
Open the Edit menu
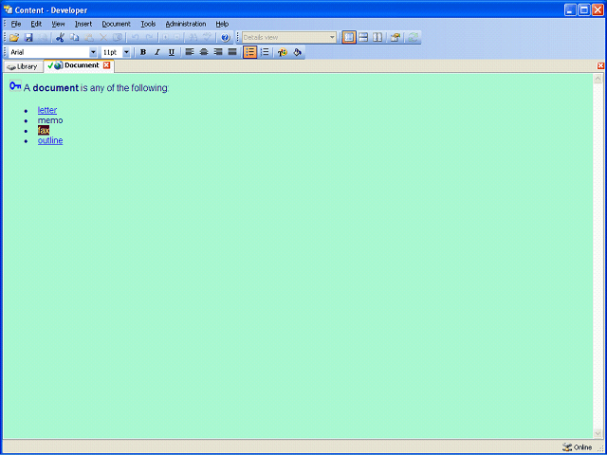pos(36,24)
